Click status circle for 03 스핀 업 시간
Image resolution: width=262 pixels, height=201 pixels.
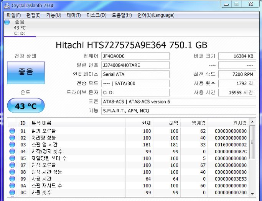[x=12, y=145]
